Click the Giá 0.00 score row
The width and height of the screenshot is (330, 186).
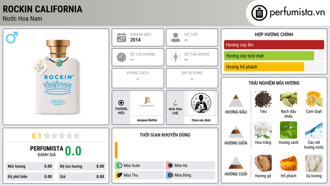pyautogui.click(x=82, y=177)
